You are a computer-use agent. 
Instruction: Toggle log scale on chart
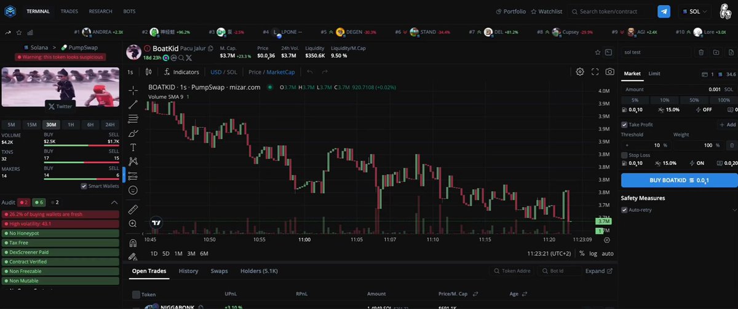[x=593, y=254]
